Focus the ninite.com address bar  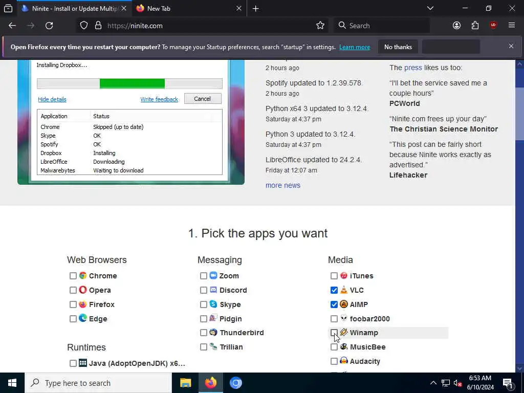tap(202, 26)
